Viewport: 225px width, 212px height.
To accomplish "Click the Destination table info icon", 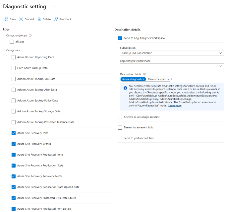I will (x=144, y=74).
